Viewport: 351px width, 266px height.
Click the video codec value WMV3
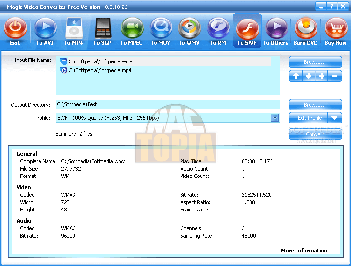point(68,195)
